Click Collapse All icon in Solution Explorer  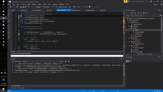141,13
